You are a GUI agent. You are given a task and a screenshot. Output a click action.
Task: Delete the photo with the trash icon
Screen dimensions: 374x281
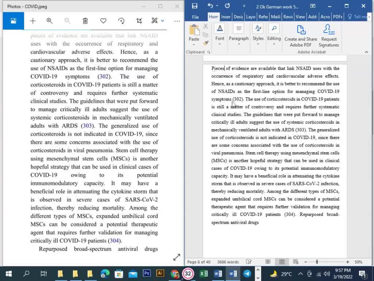pyautogui.click(x=85, y=21)
